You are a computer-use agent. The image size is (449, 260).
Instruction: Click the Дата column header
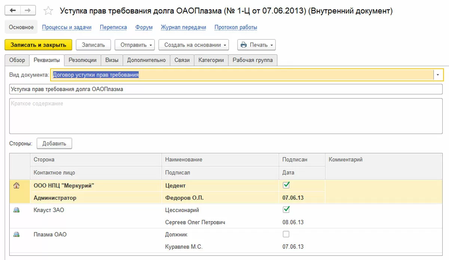coord(302,172)
